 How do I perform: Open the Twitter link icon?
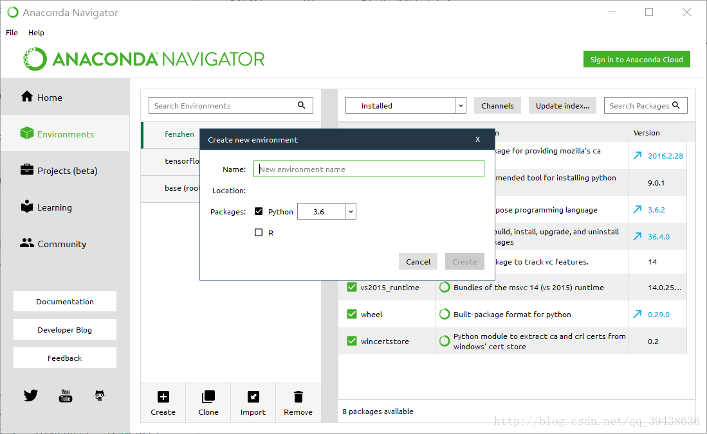coord(31,395)
